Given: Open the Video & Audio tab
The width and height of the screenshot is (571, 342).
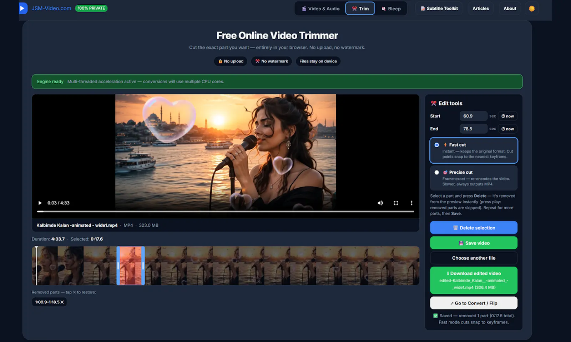Looking at the screenshot, I should tap(320, 9).
